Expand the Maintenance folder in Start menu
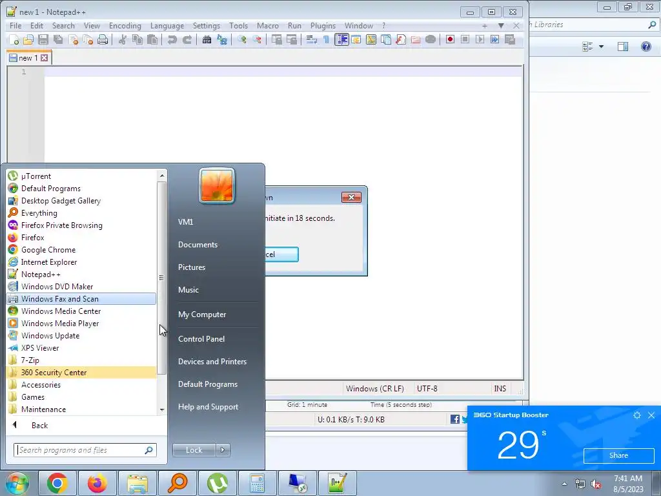This screenshot has width=661, height=496. pos(81,409)
